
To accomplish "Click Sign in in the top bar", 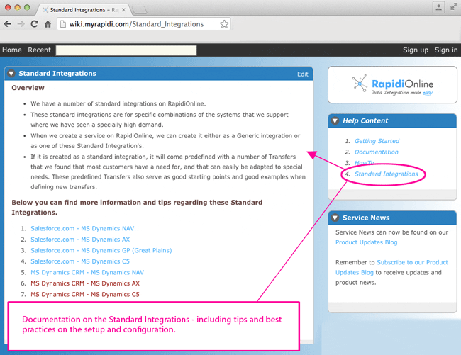I will point(446,50).
